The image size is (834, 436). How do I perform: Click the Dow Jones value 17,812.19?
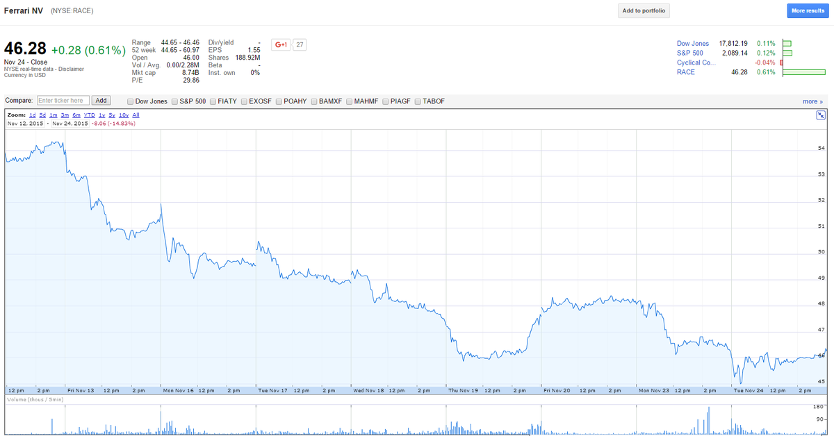click(x=733, y=44)
